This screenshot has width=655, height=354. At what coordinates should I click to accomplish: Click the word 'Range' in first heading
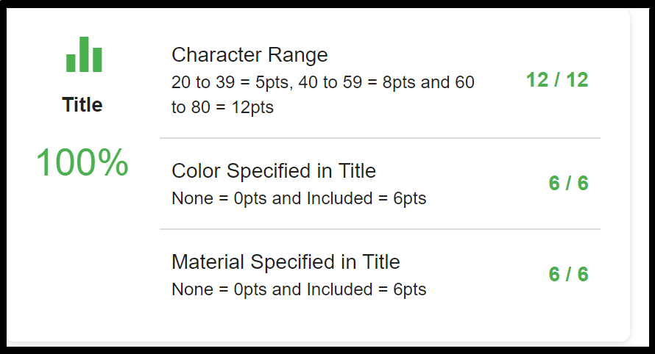point(297,54)
